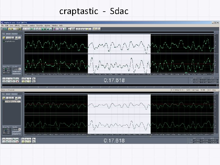220x165 pixels.
Task: Click the AutoPlay button in the lower panel
Action: [x=16, y=132]
